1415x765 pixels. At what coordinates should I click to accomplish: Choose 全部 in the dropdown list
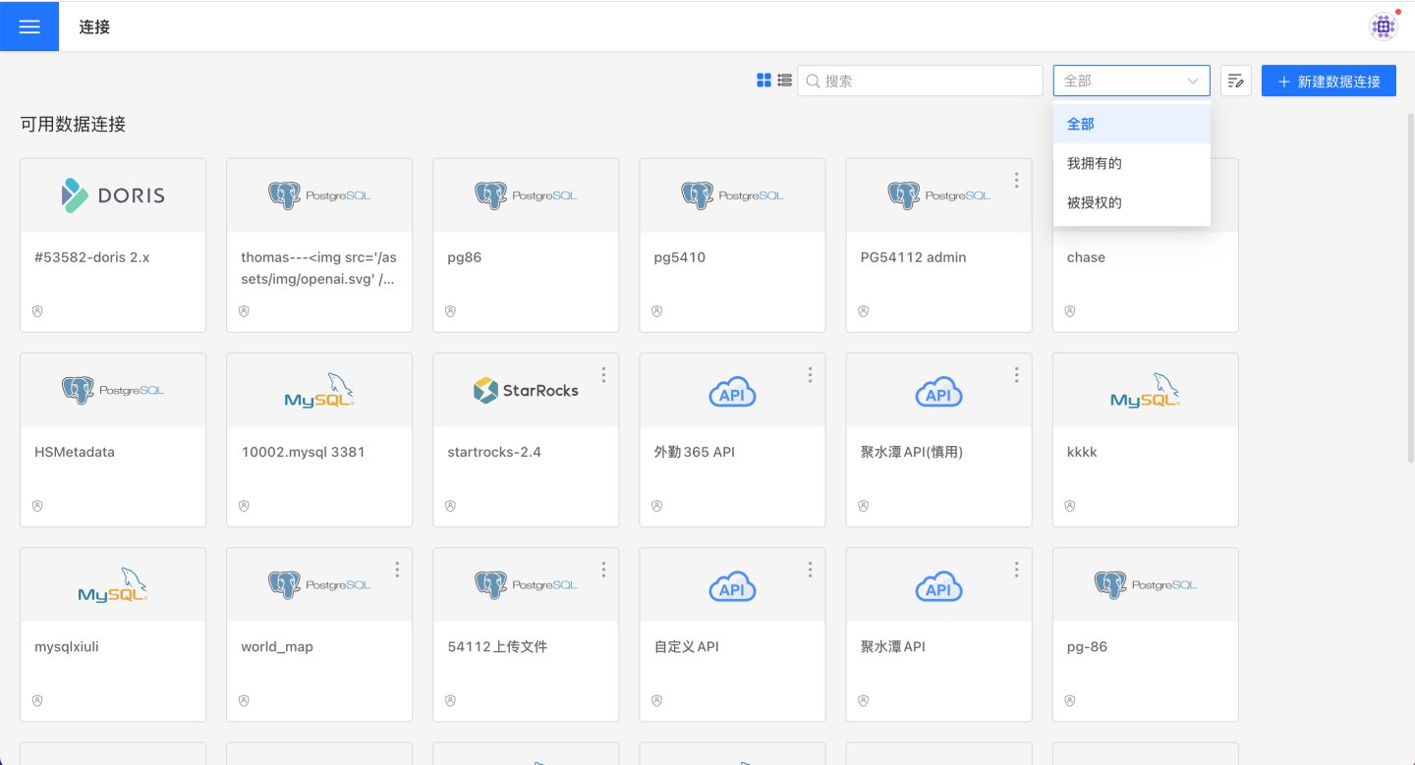[x=1081, y=124]
